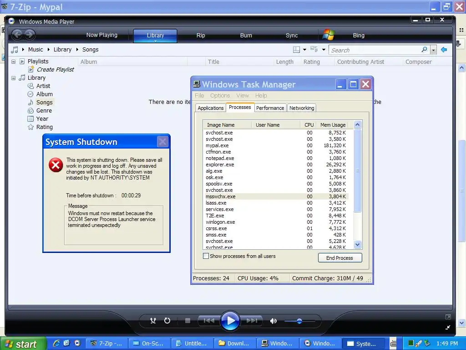Image resolution: width=466 pixels, height=350 pixels.
Task: Start playback with the Play button
Action: click(230, 321)
